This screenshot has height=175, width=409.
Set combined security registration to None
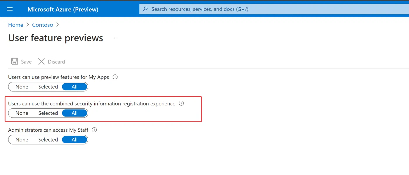22,113
